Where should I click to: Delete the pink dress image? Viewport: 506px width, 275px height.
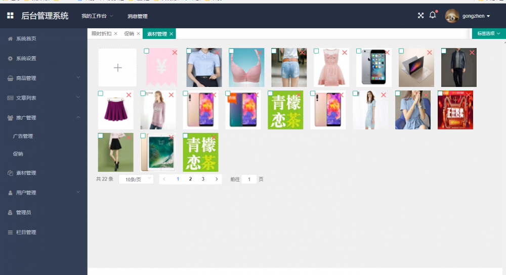345,53
